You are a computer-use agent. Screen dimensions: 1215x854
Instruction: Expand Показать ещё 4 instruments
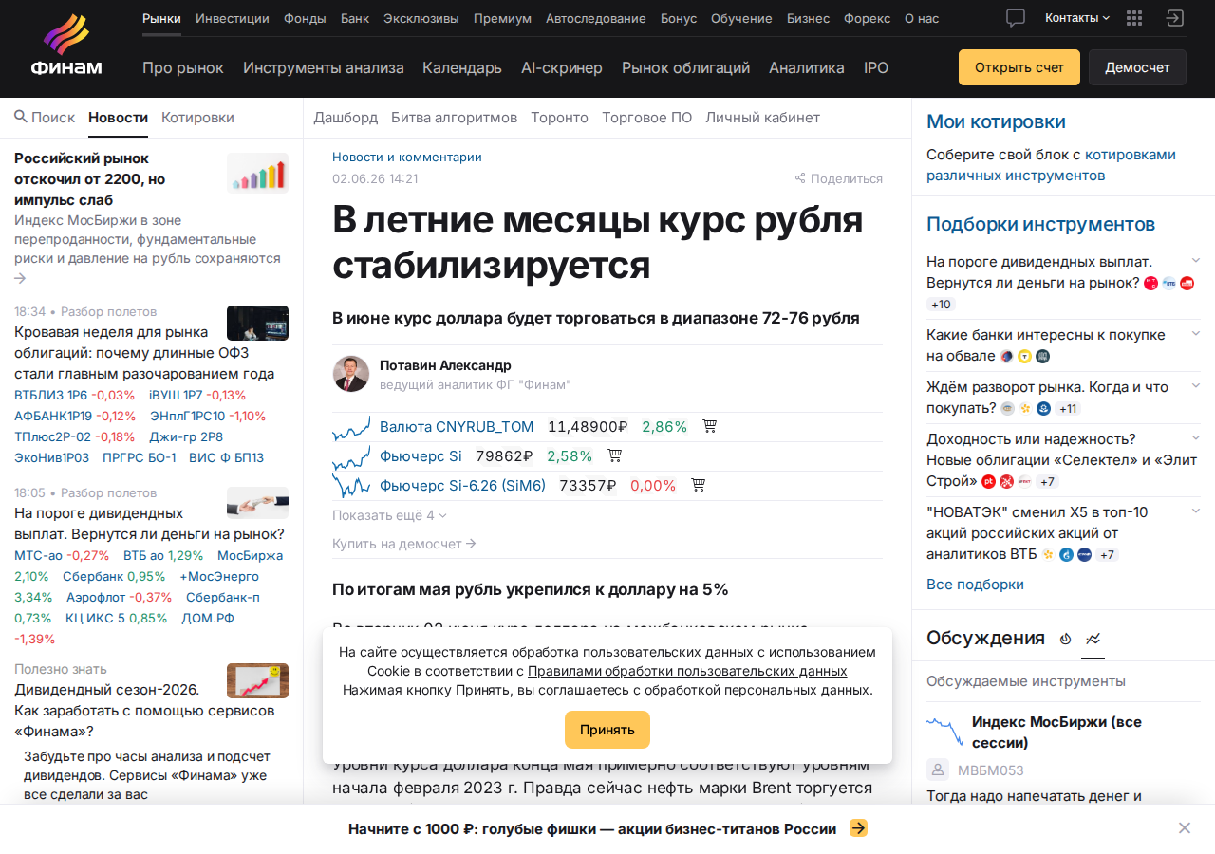tap(389, 515)
